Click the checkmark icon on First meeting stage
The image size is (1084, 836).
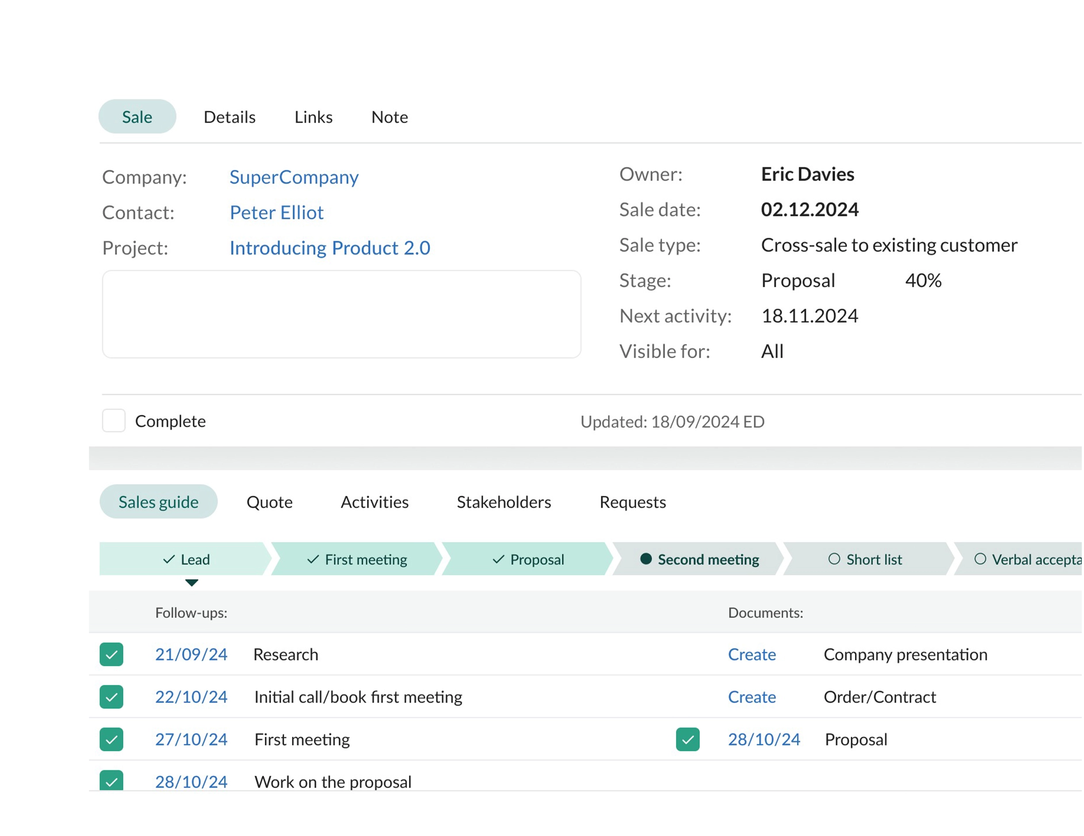313,559
